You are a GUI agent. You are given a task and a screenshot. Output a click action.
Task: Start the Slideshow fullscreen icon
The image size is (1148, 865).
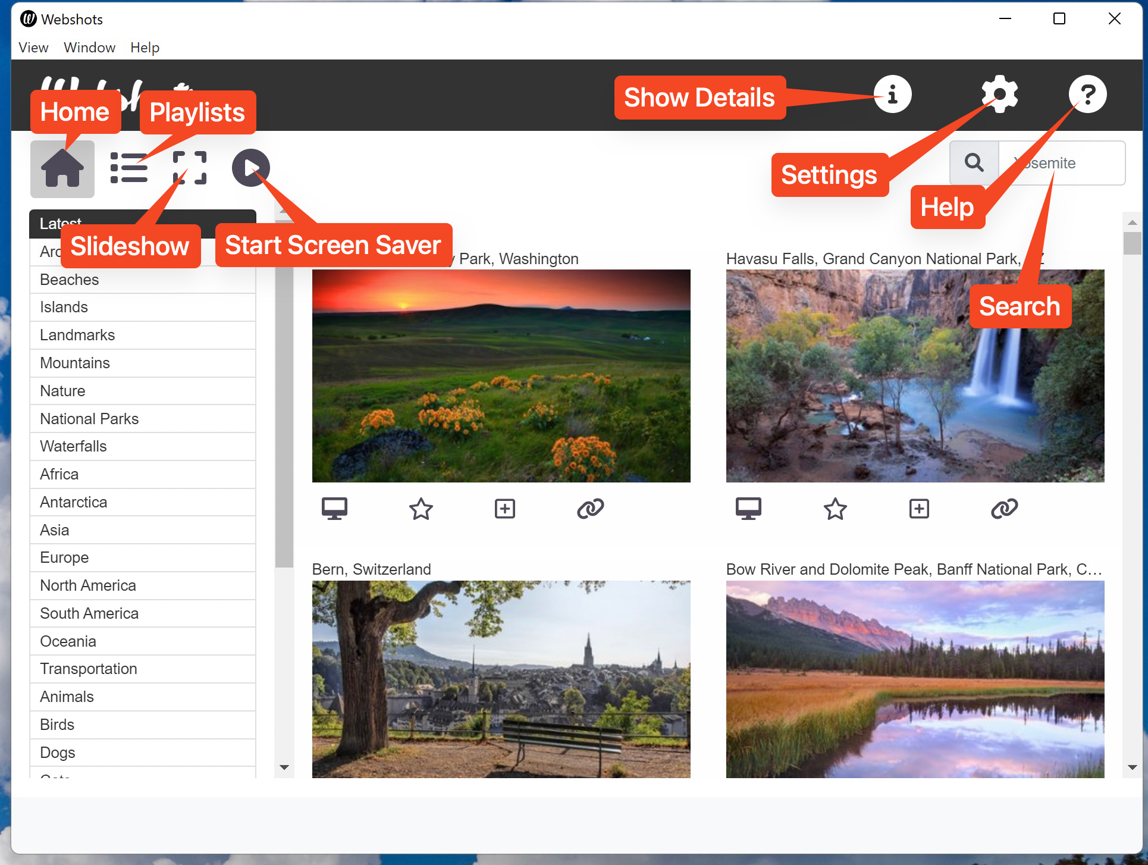pyautogui.click(x=190, y=168)
